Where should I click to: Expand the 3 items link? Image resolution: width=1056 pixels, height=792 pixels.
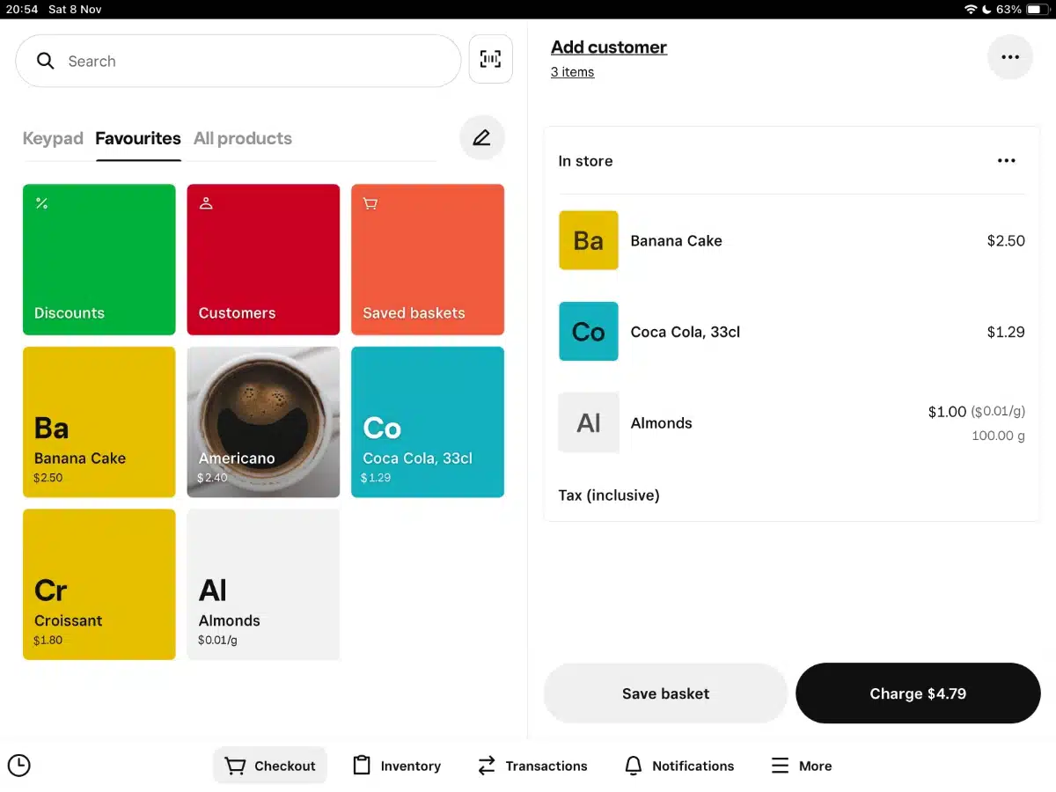572,72
